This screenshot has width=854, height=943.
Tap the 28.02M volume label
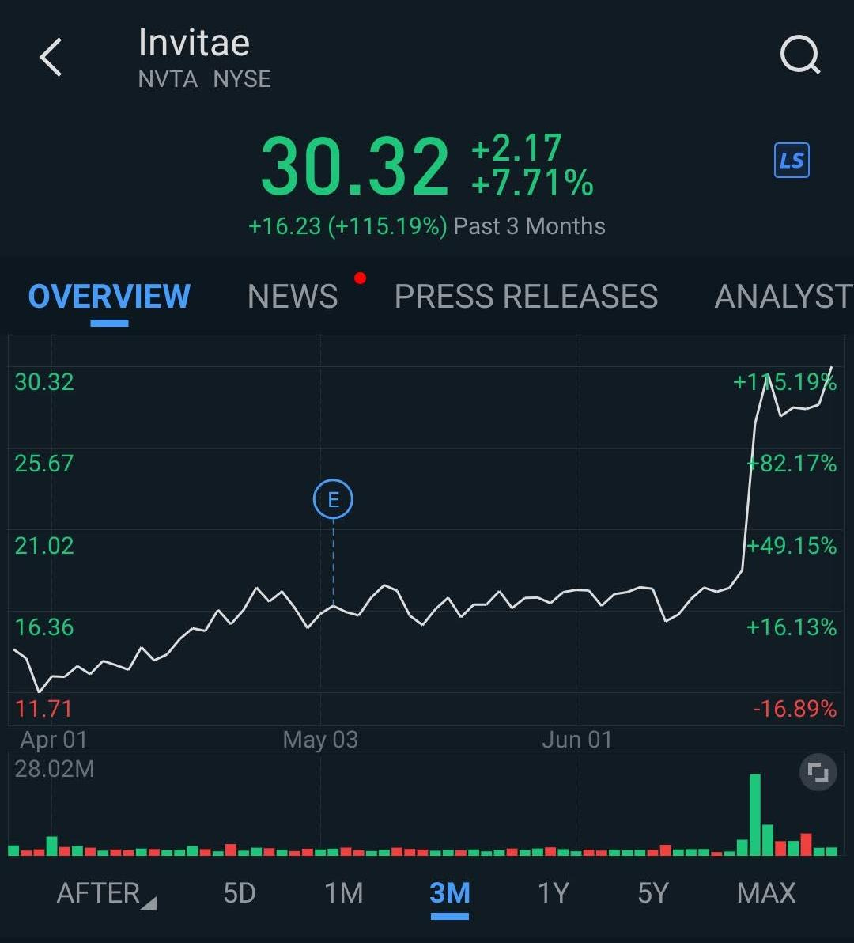54,769
